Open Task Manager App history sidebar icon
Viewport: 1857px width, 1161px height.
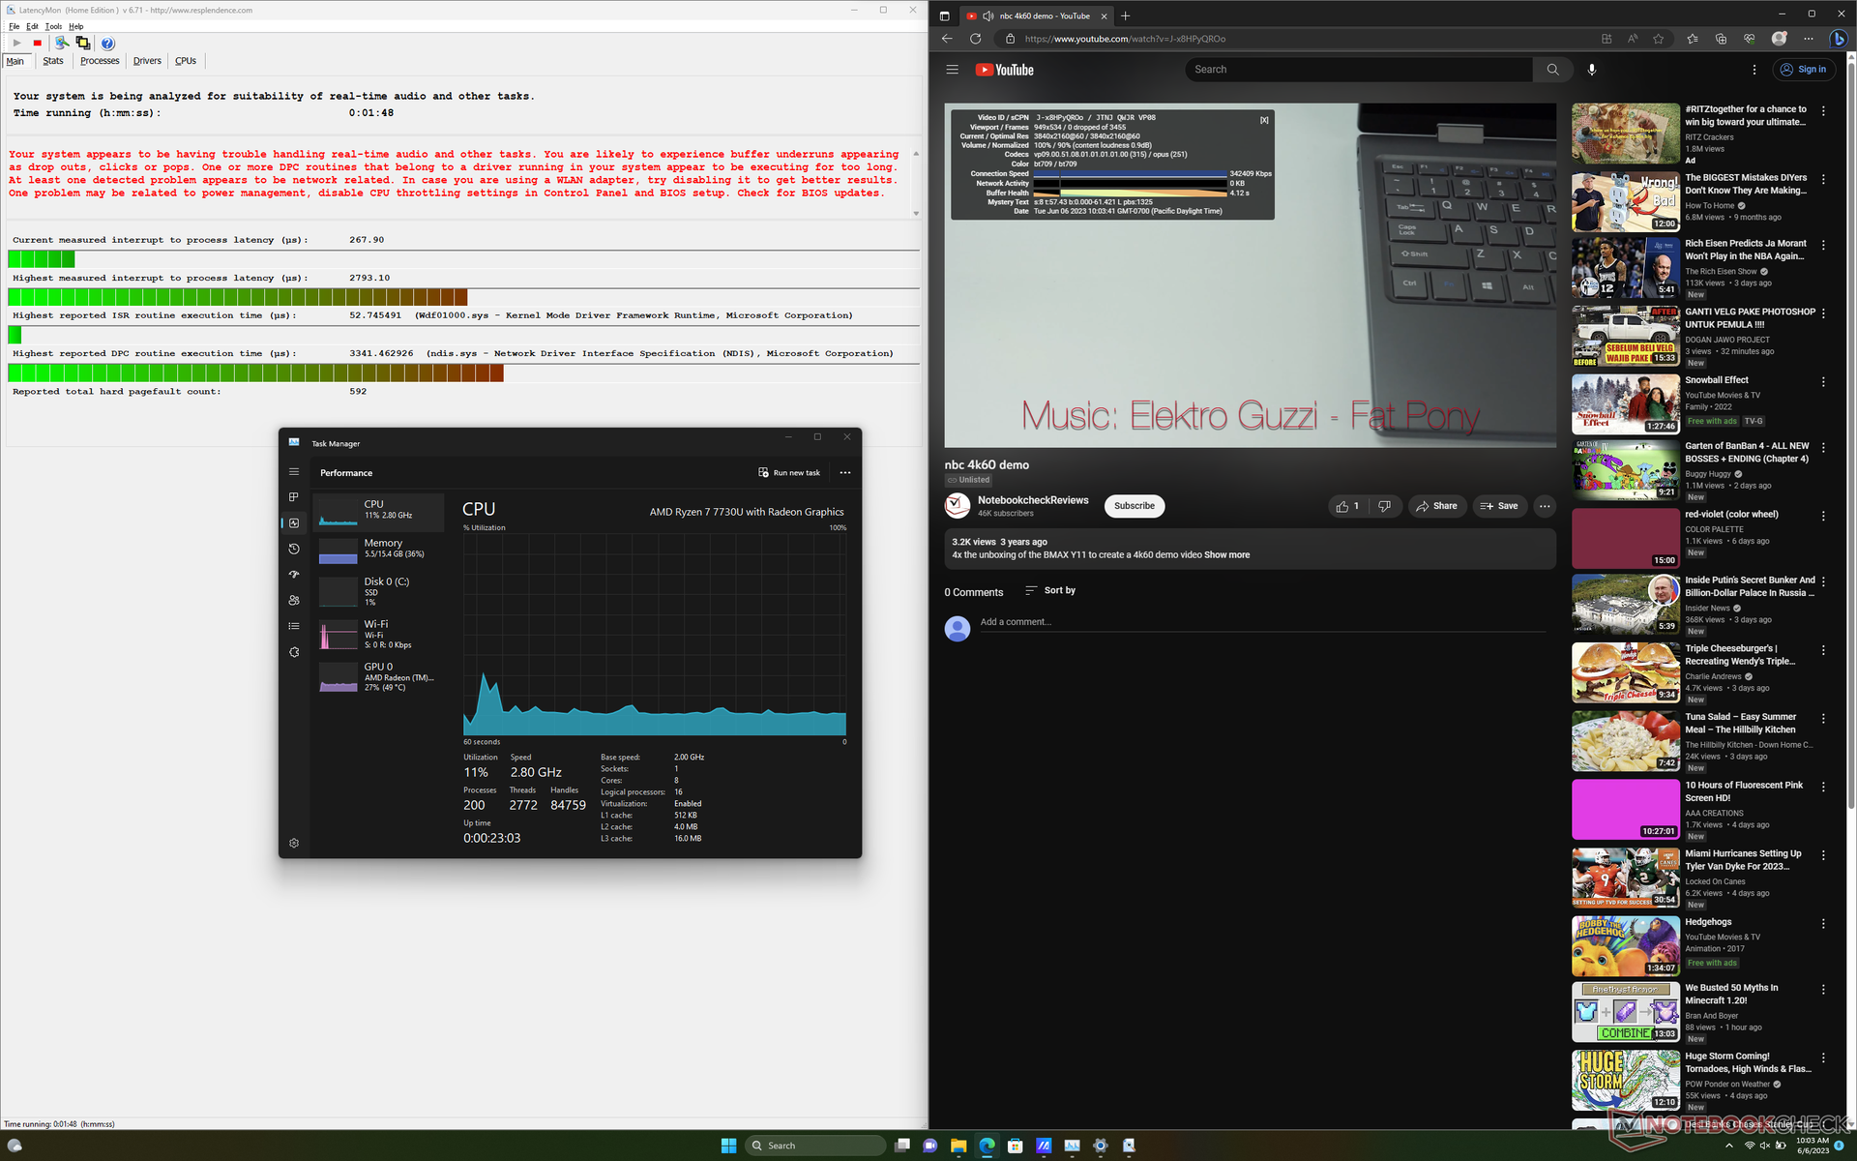(294, 549)
